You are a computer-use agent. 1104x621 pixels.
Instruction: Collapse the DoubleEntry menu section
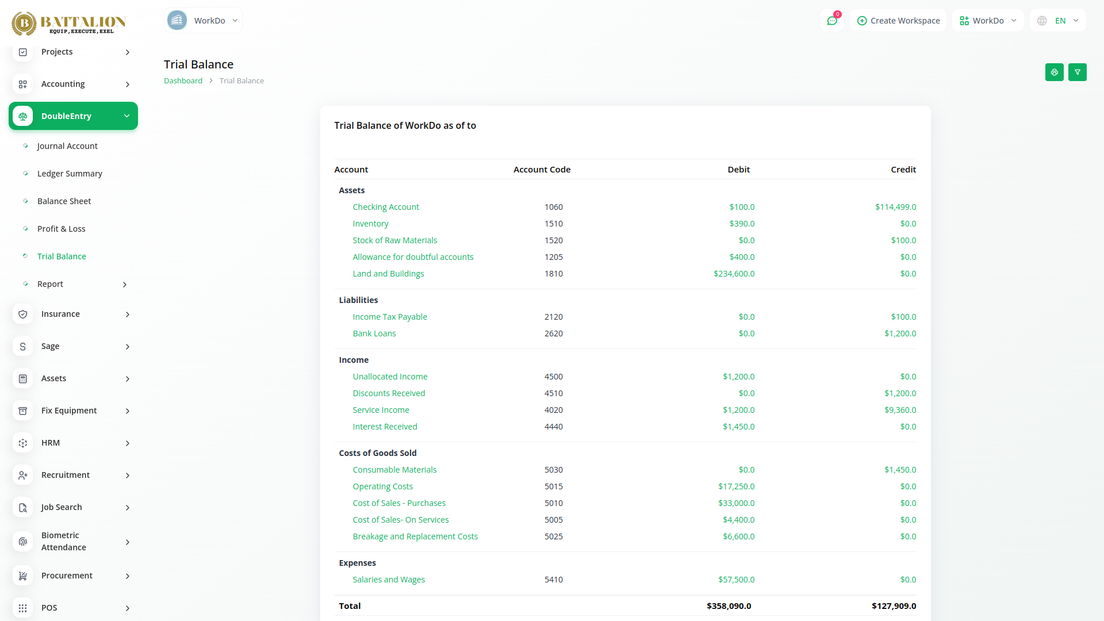(x=126, y=116)
